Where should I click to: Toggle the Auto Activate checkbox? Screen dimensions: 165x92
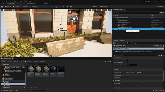coord(127,78)
